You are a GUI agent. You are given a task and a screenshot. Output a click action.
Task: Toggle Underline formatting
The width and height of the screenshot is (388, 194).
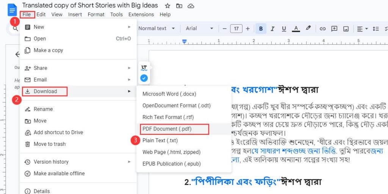[x=284, y=29]
